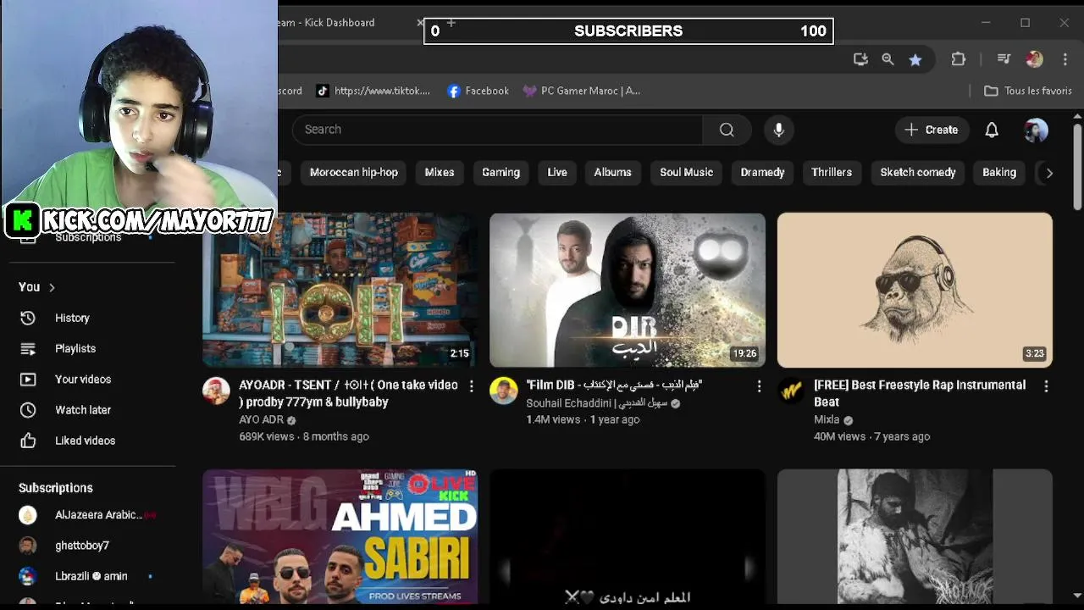Image resolution: width=1084 pixels, height=610 pixels.
Task: Click the Create button
Action: (932, 130)
